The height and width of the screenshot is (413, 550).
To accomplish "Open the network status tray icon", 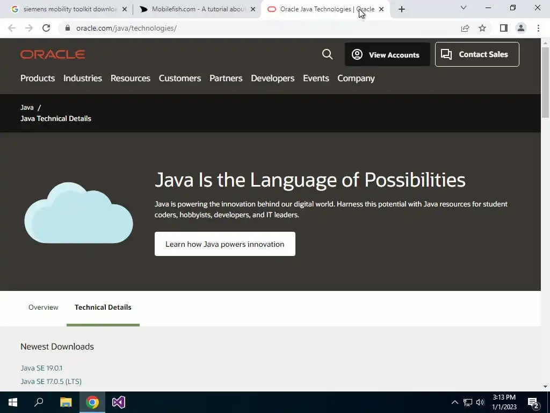I will point(468,402).
